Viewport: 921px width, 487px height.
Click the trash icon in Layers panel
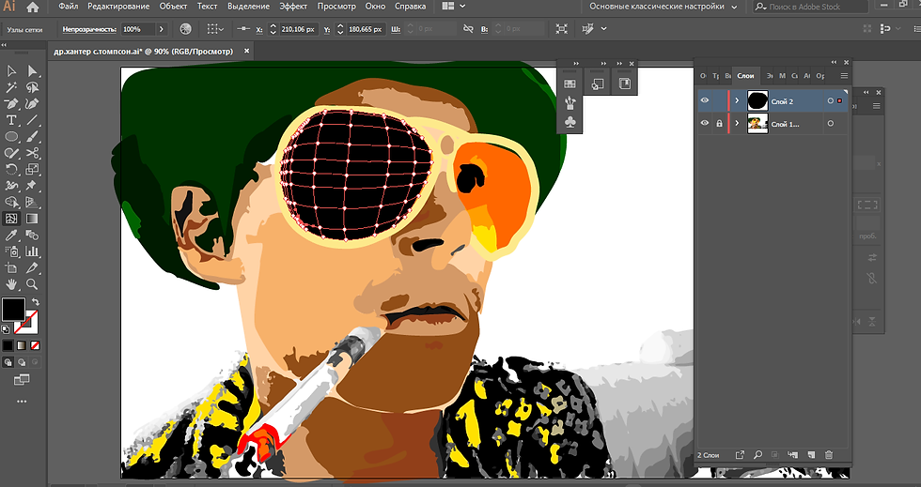pos(829,455)
